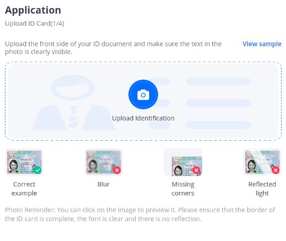Click the Missing corners caption
286x241 pixels.
click(183, 189)
